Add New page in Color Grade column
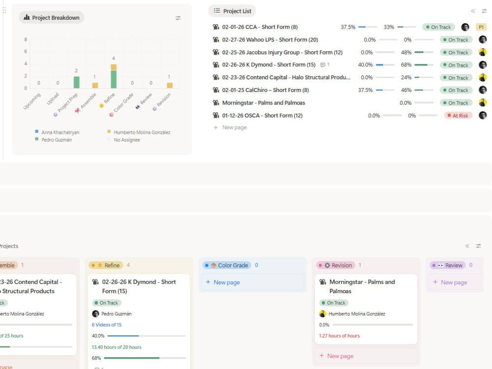Viewport: 492px width, 369px height. point(252,282)
